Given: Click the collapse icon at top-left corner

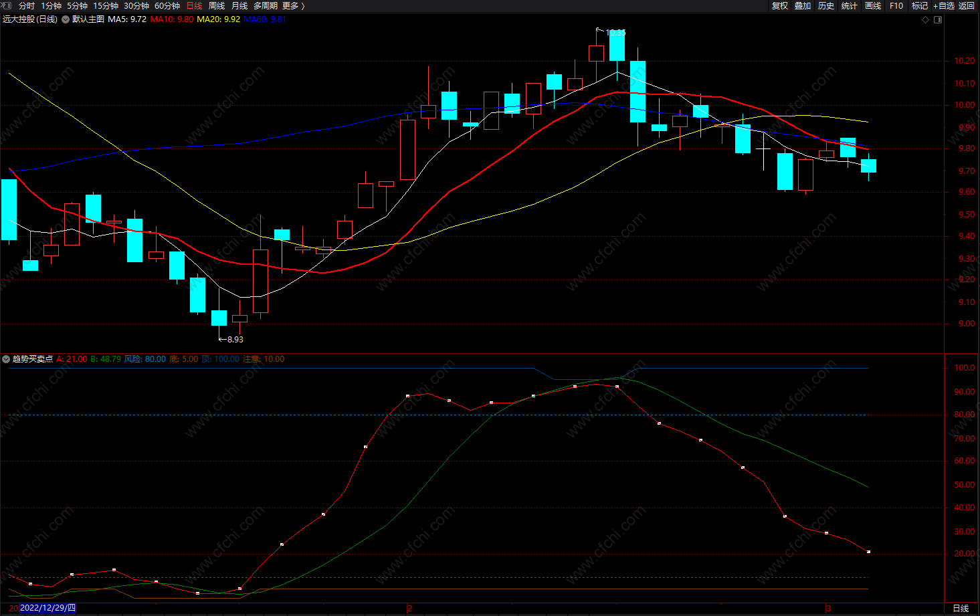Looking at the screenshot, I should pyautogui.click(x=6, y=5).
